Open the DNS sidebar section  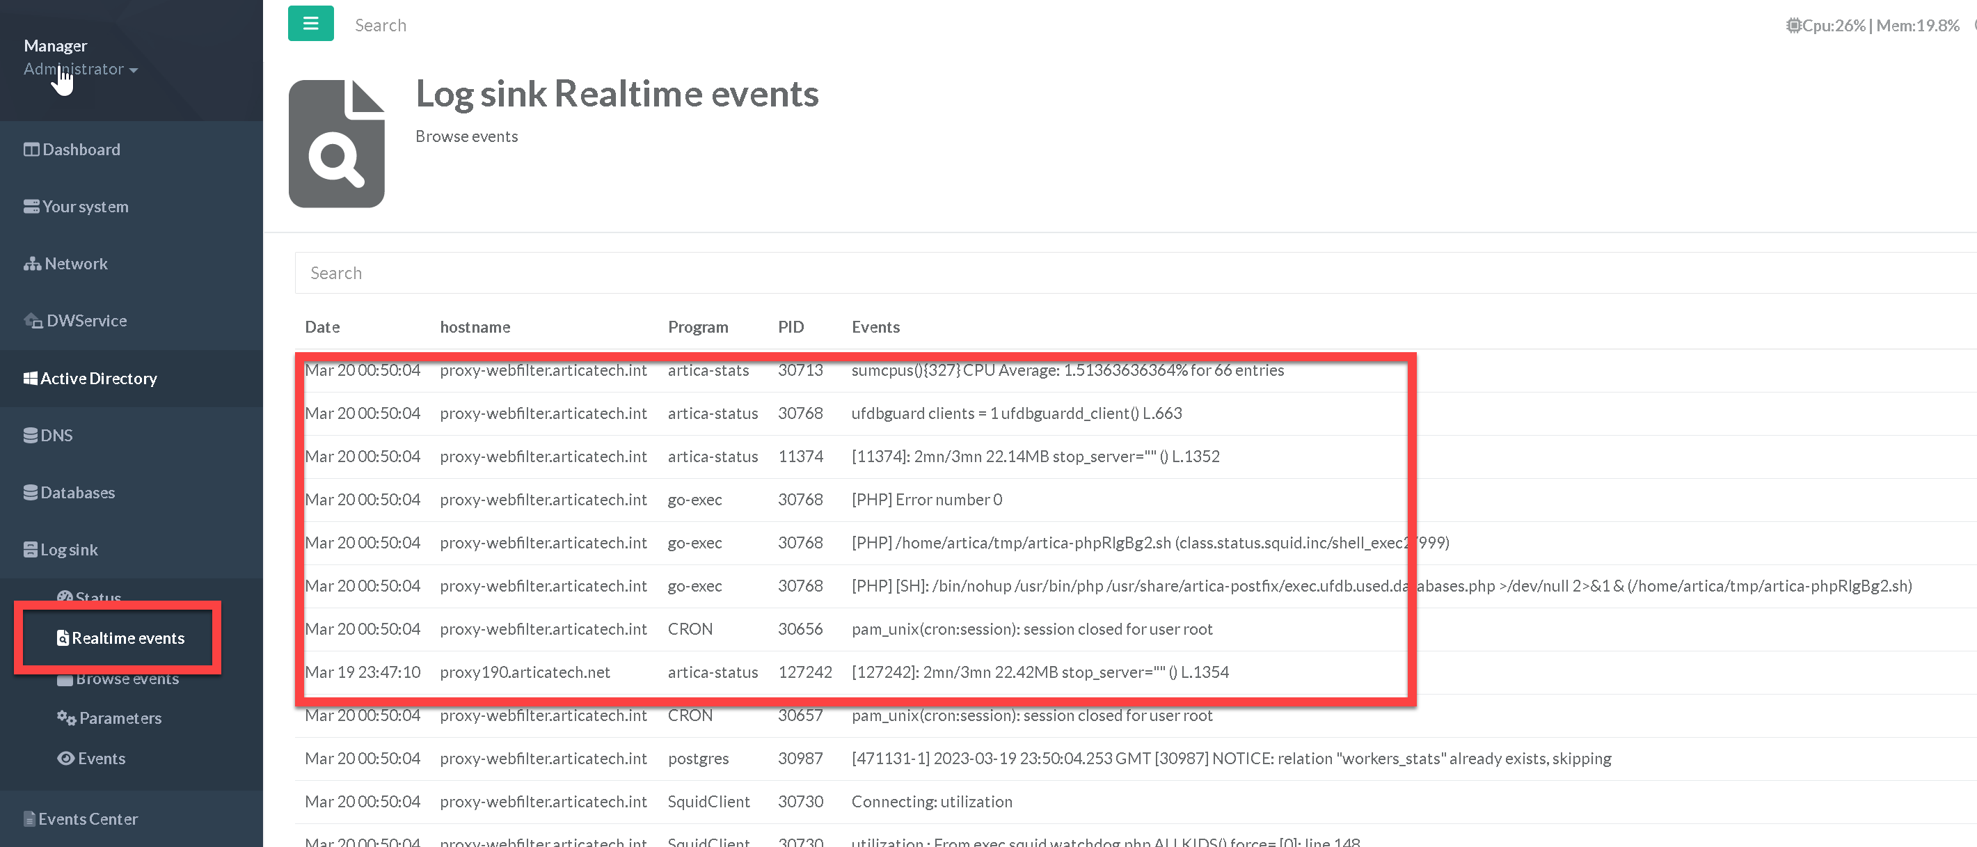point(56,436)
